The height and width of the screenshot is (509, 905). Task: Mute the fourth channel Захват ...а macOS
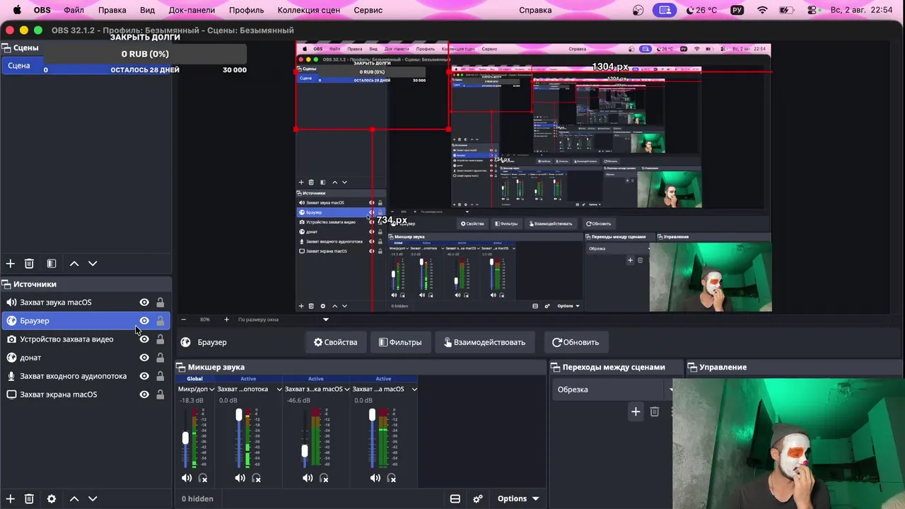(375, 478)
